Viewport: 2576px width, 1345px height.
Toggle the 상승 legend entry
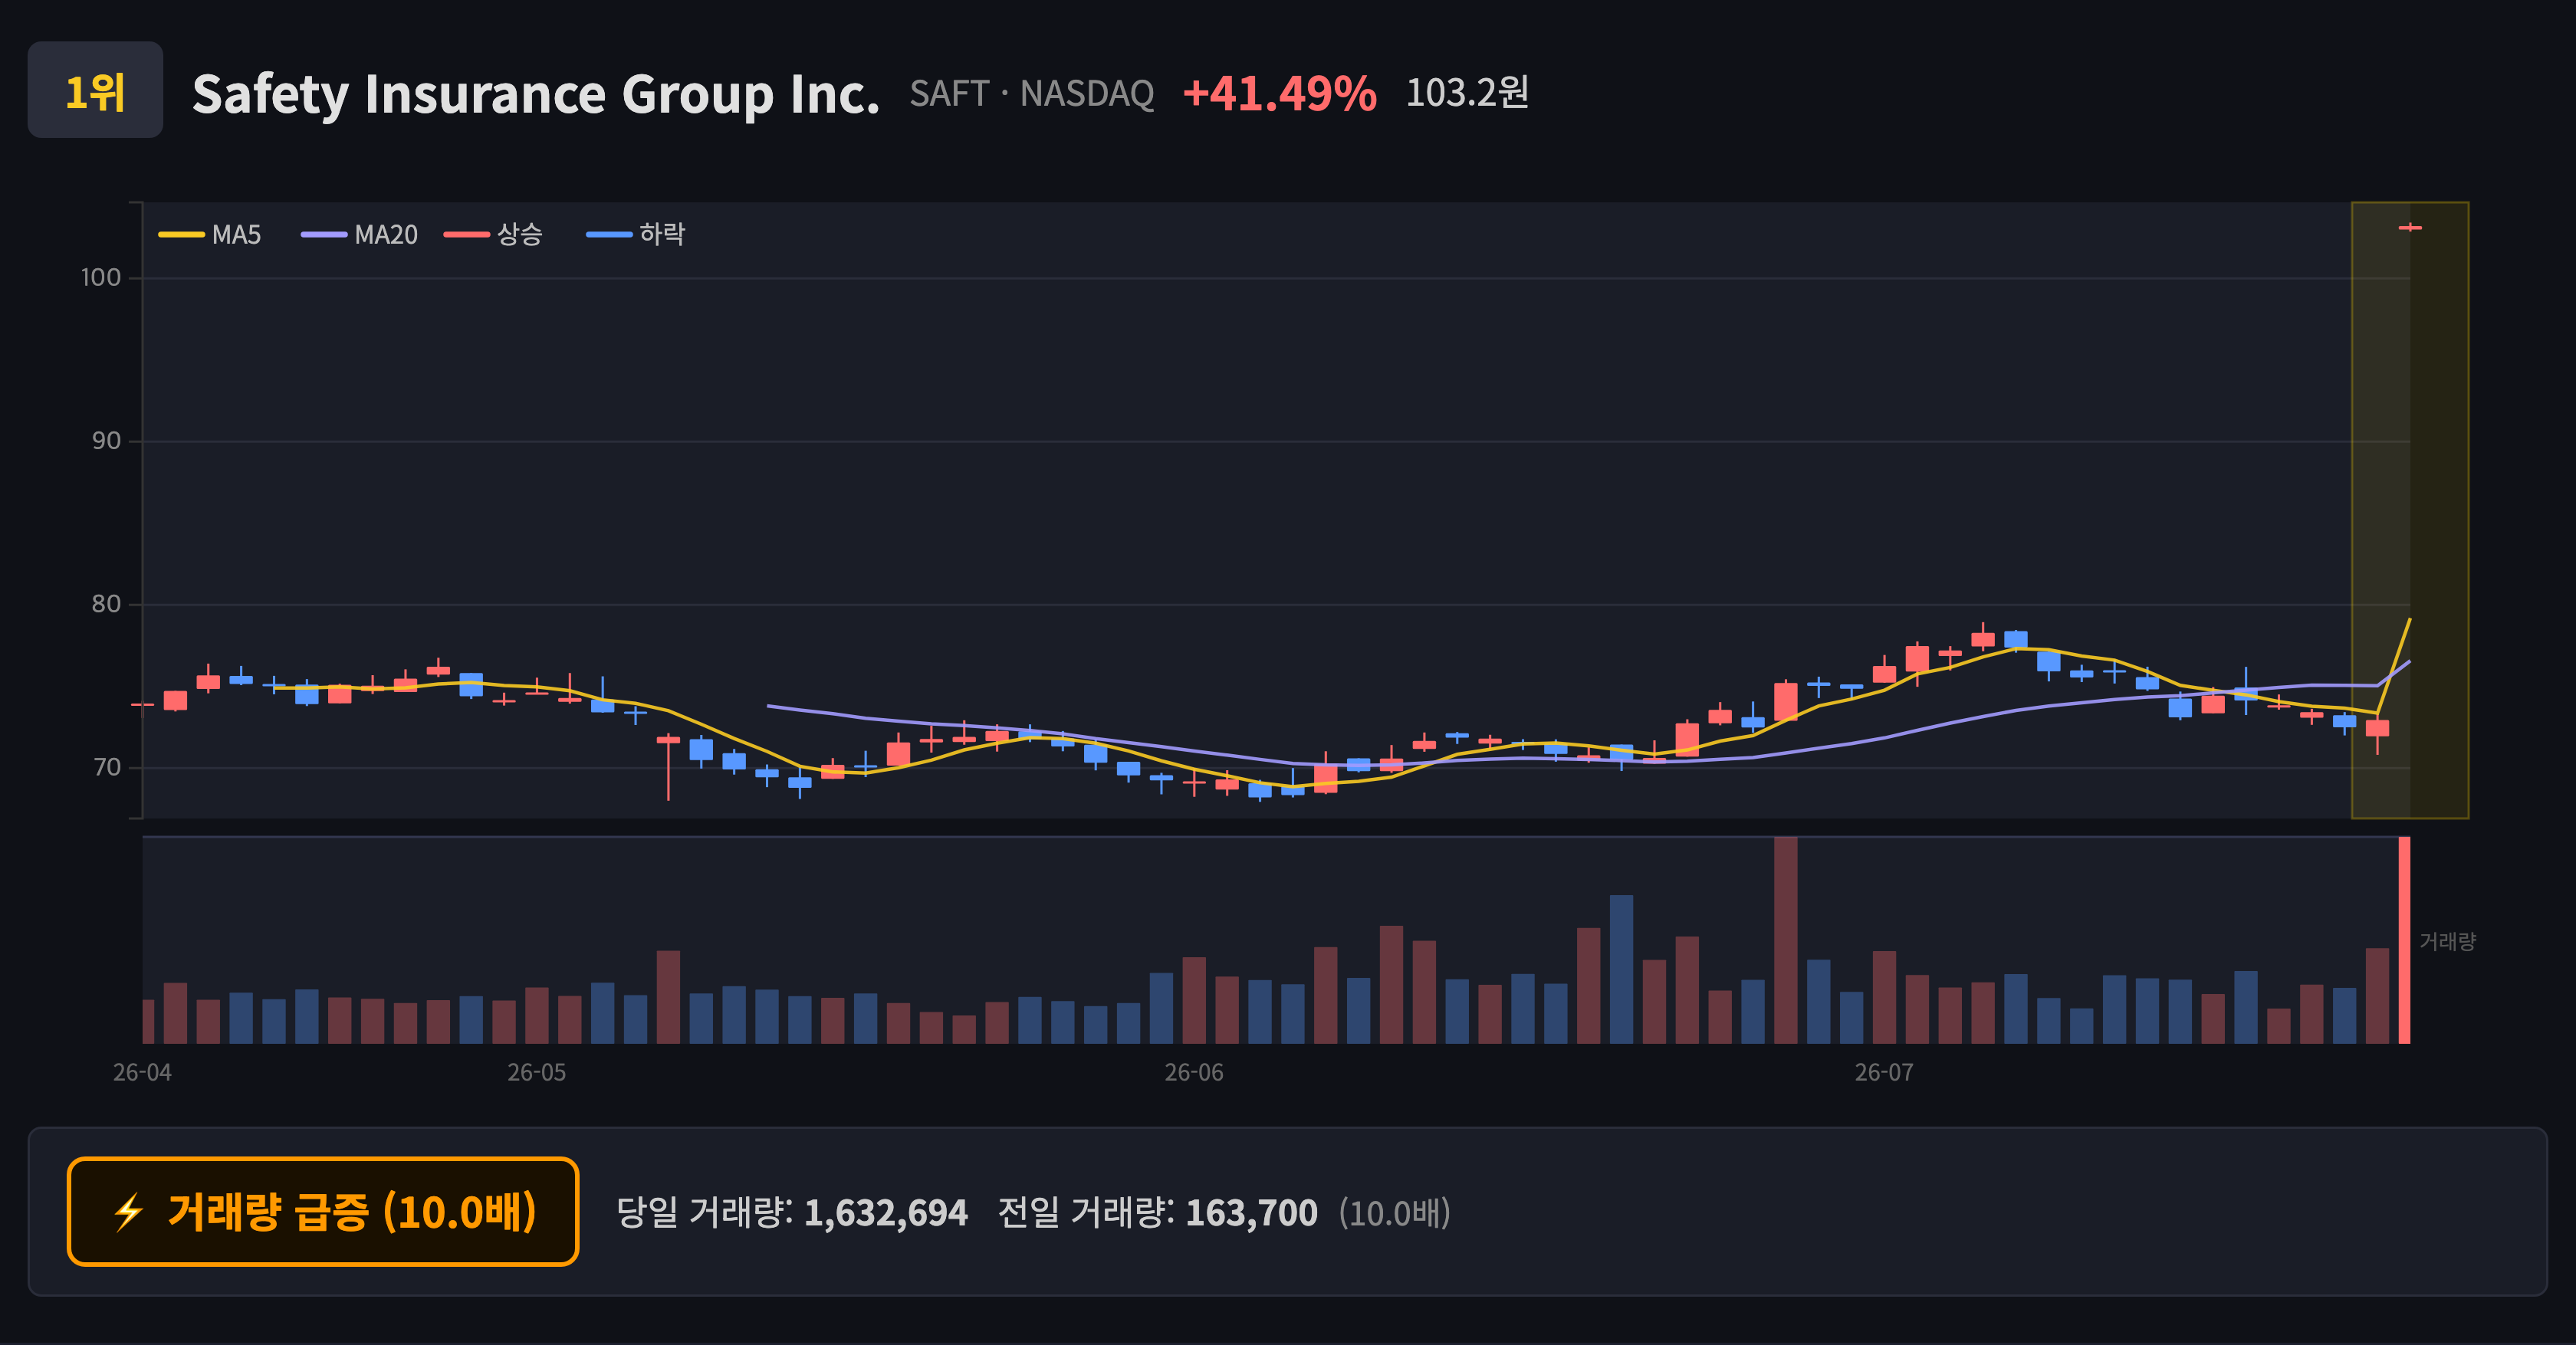pyautogui.click(x=494, y=235)
